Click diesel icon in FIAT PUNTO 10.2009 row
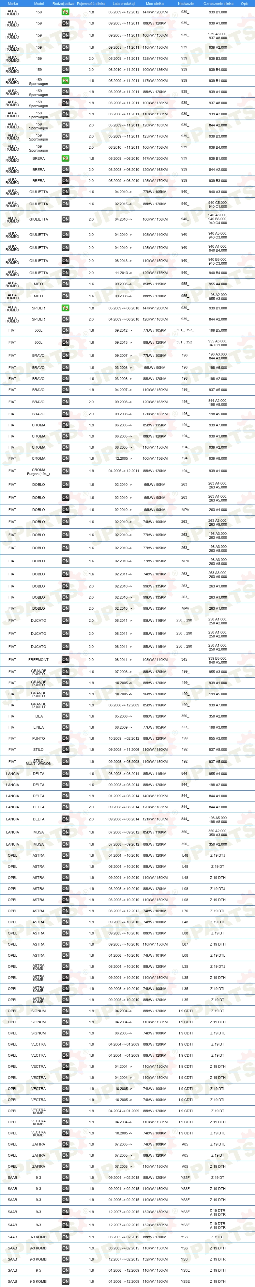 point(65,738)
